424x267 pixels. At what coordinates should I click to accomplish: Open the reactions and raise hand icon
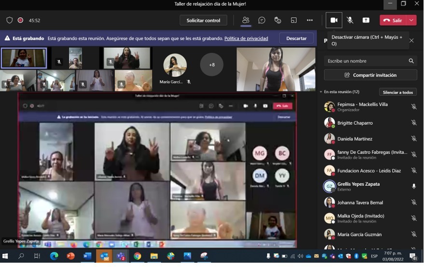(x=277, y=20)
